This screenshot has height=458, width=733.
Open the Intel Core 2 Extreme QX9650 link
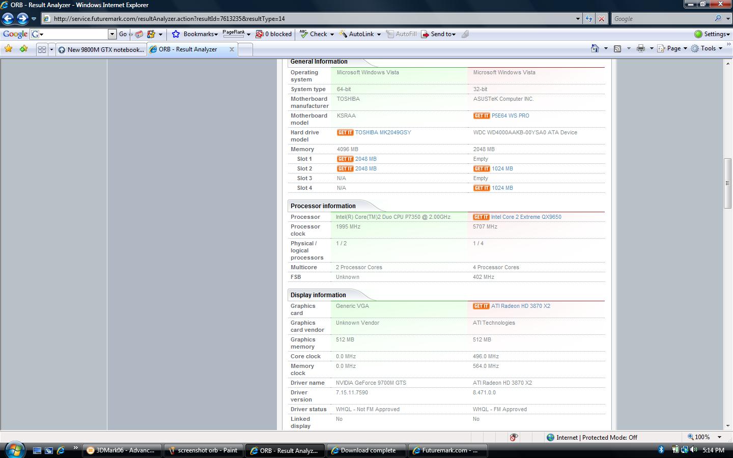click(x=526, y=217)
